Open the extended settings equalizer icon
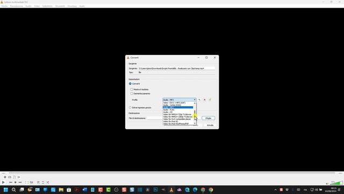The width and height of the screenshot is (344, 194). [31, 182]
